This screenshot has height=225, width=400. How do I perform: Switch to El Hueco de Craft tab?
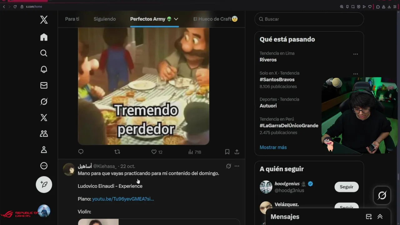(x=215, y=19)
